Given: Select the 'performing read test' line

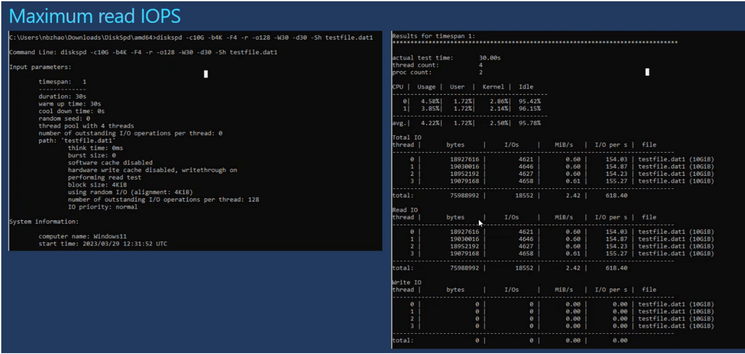Looking at the screenshot, I should pos(105,177).
